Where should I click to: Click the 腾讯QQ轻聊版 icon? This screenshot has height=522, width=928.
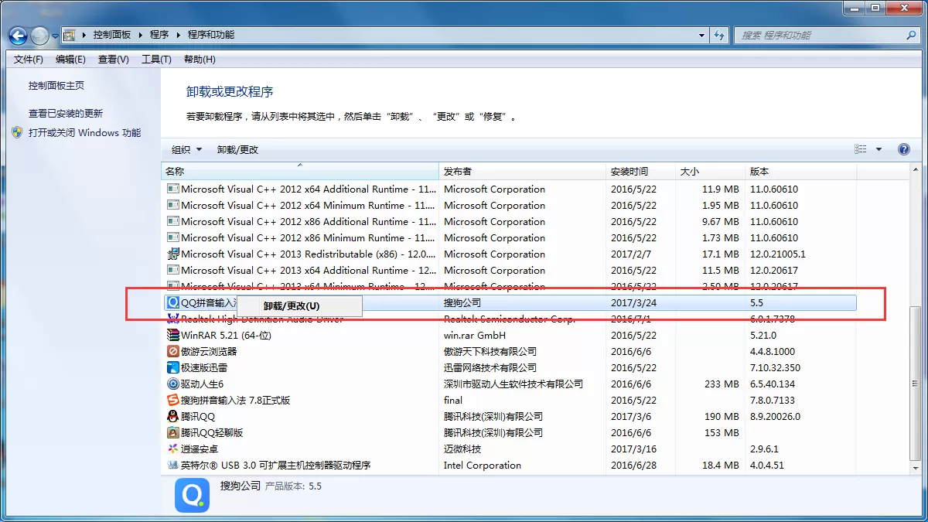coord(173,433)
